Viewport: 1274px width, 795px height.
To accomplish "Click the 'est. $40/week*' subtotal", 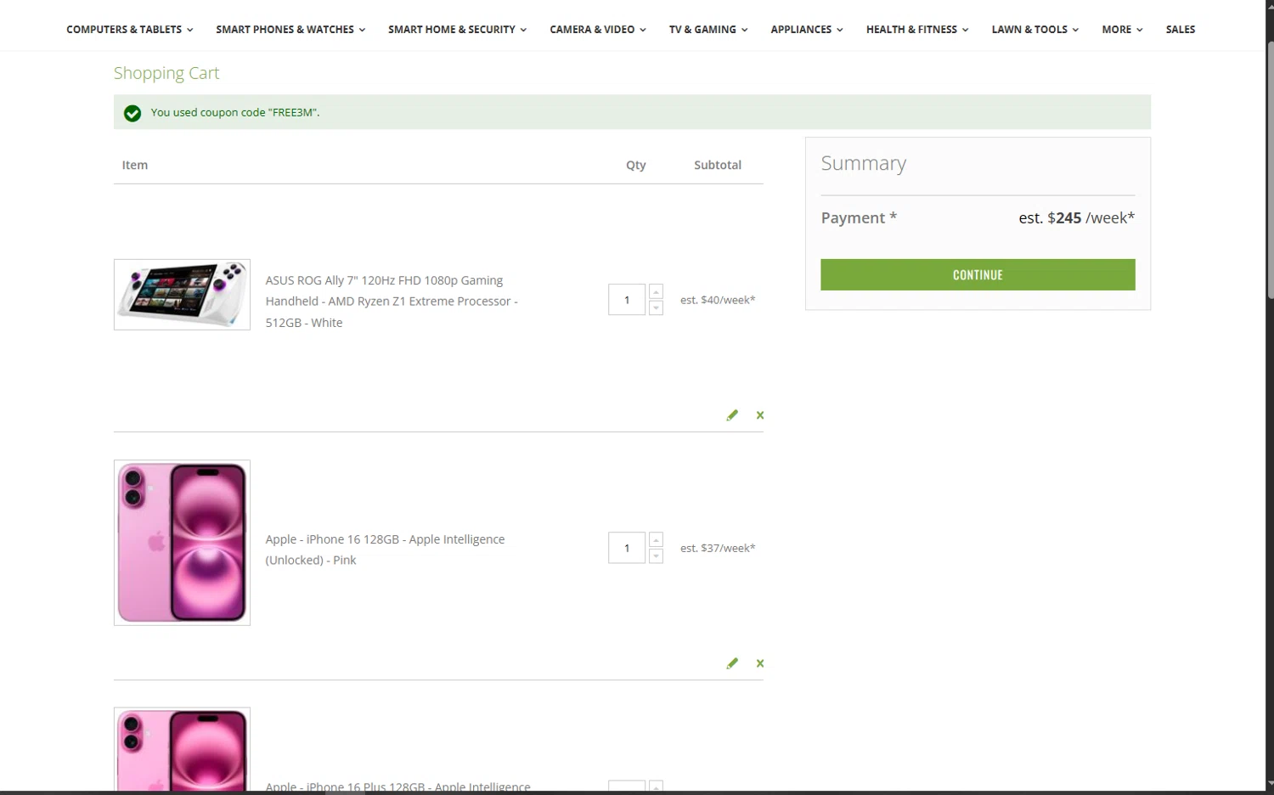I will point(718,300).
